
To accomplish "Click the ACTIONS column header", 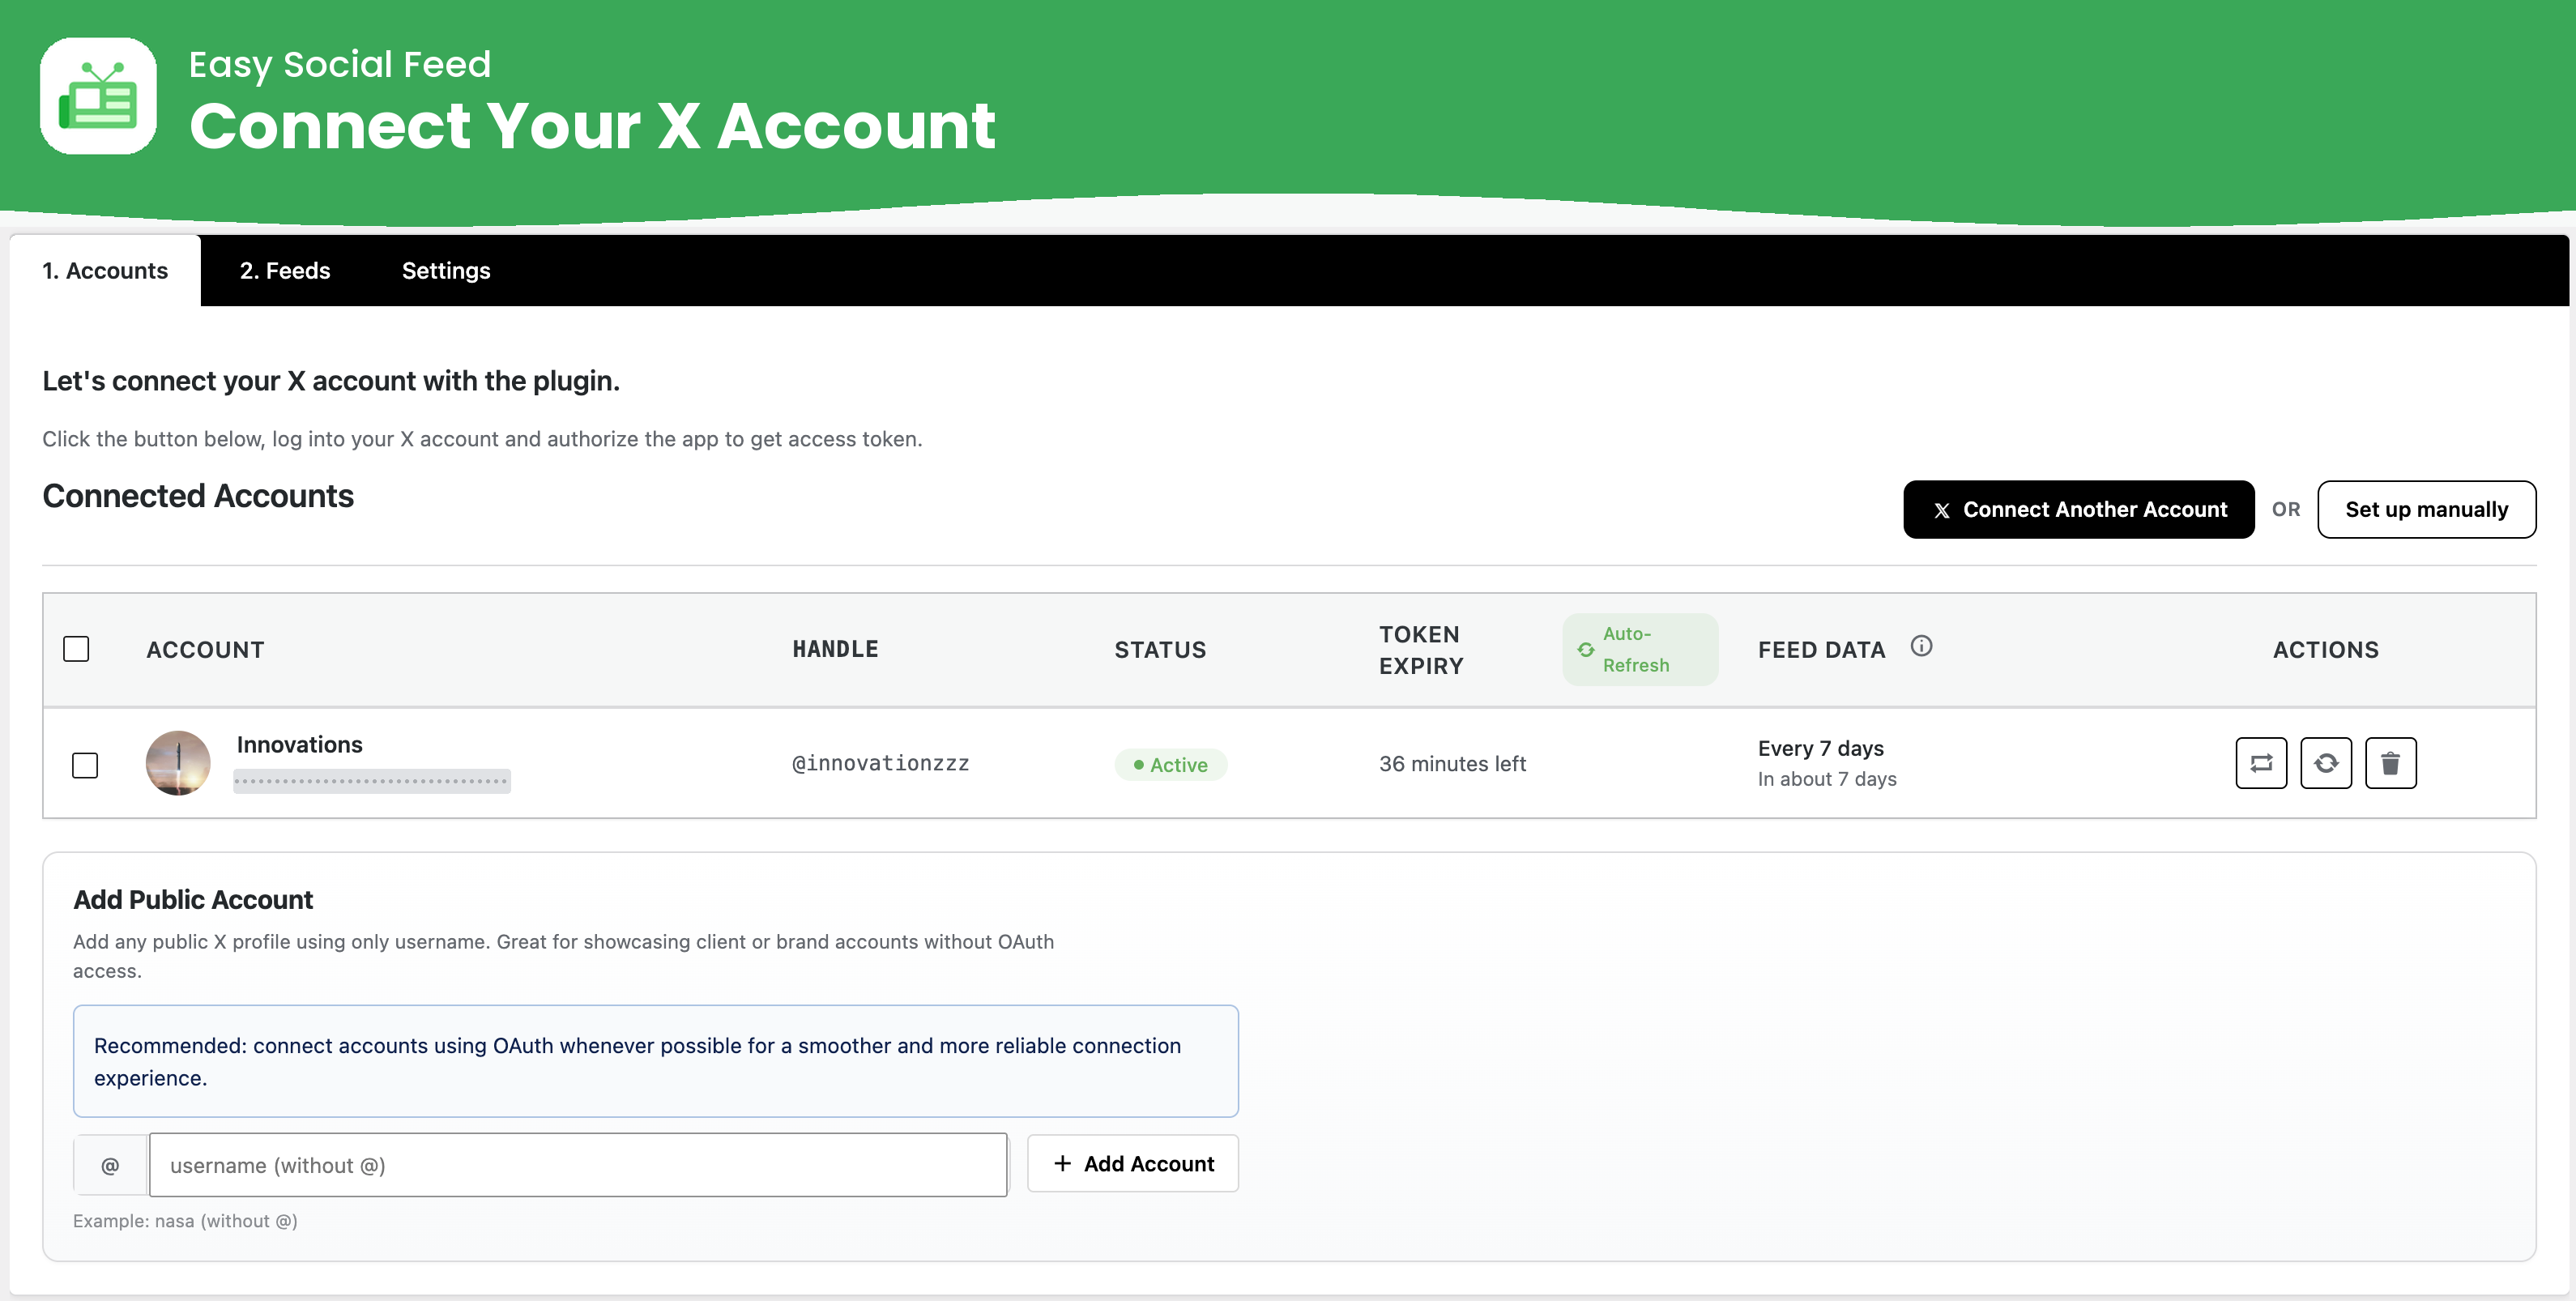I will click(x=2326, y=650).
